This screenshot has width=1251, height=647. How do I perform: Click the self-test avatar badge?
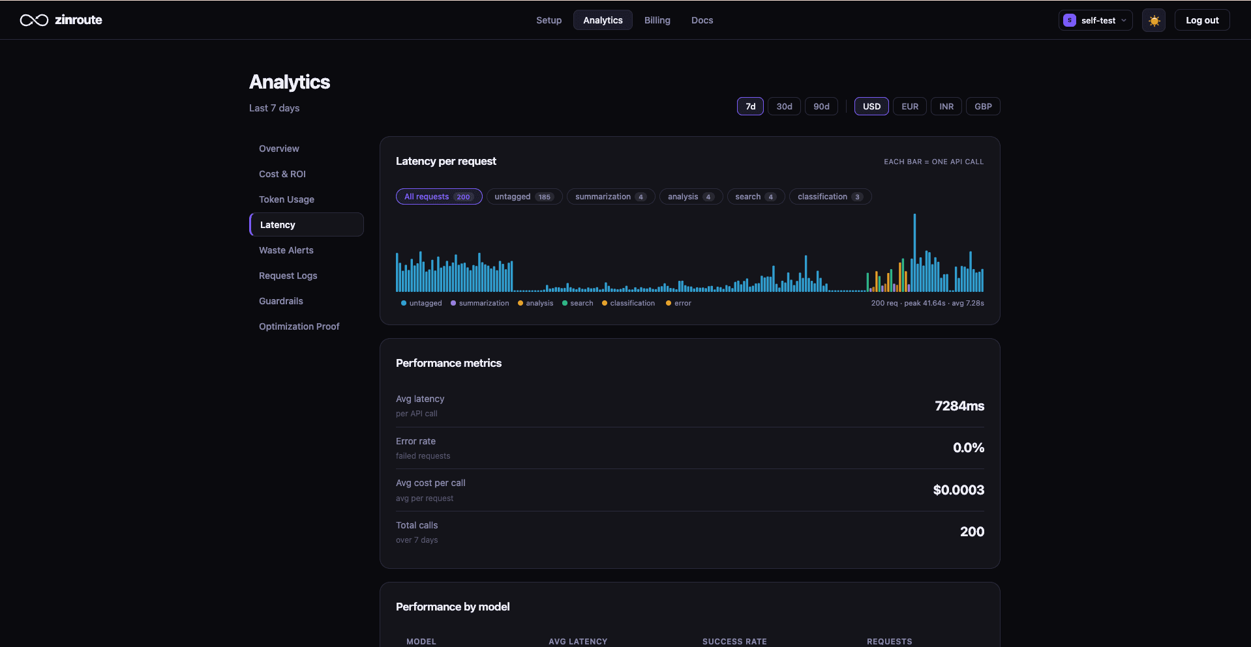point(1069,20)
